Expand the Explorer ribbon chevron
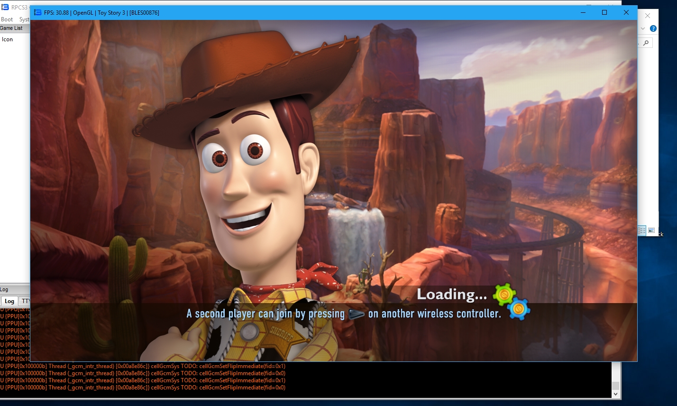677x406 pixels. point(643,28)
